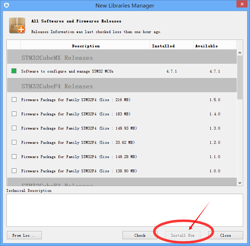Click green status square for STM32CubeMX 4.7.1
Screen dimensions: 250x246
click(x=14, y=71)
